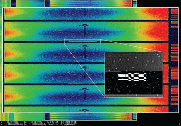Image resolution: width=181 pixels, height=126 pixels.
Task: Click the white logo pattern in grayscale inset
Action: (x=132, y=77)
